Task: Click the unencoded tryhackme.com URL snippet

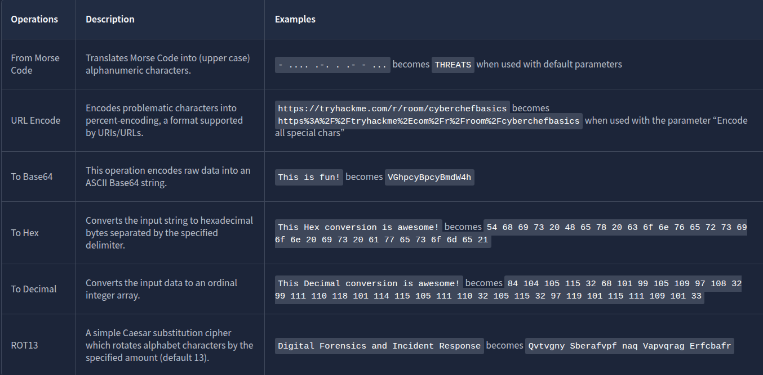Action: point(392,108)
